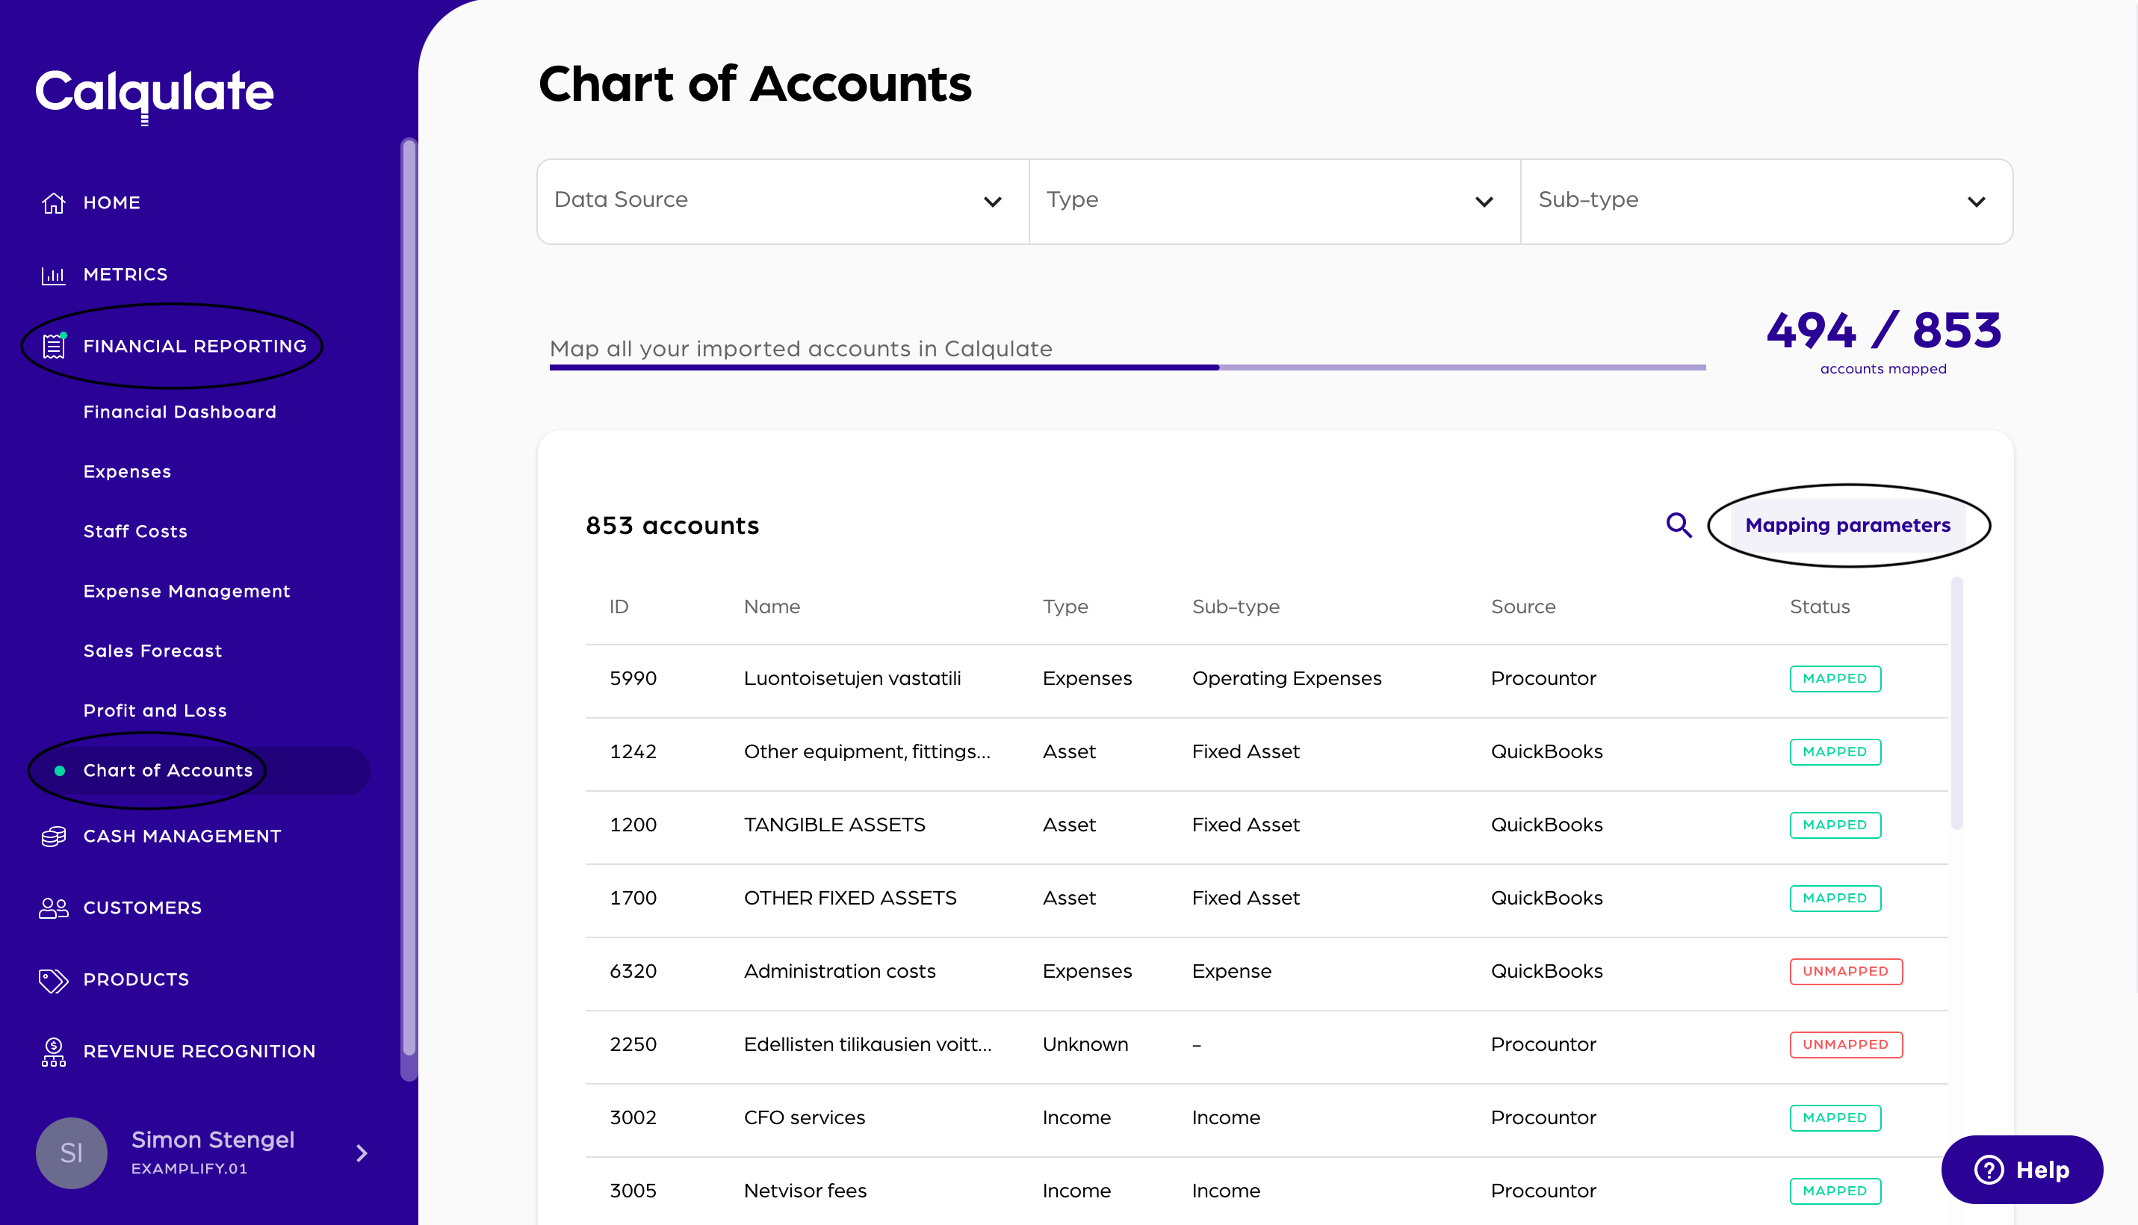This screenshot has width=2138, height=1225.
Task: Click UNMAPPED status of Administration costs
Action: coord(1845,971)
